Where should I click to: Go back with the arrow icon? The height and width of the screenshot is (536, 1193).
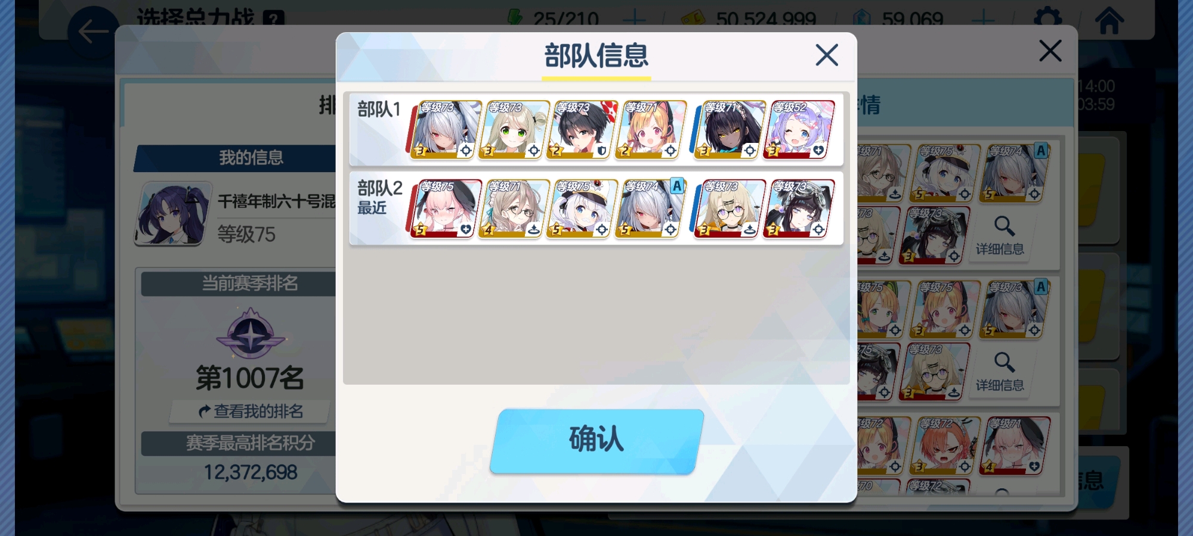coord(93,31)
